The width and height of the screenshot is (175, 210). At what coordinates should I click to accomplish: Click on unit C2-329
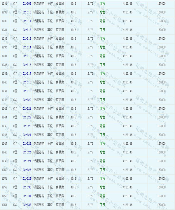[27, 178]
